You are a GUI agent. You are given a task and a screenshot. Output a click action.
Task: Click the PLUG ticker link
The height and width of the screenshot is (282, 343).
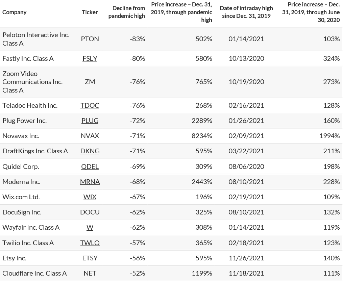click(x=90, y=121)
